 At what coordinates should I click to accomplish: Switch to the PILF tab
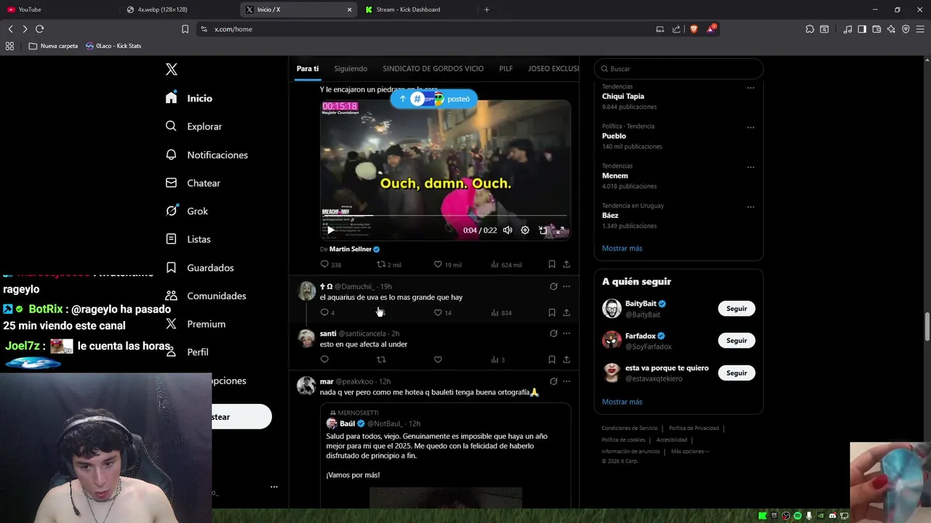pyautogui.click(x=506, y=68)
